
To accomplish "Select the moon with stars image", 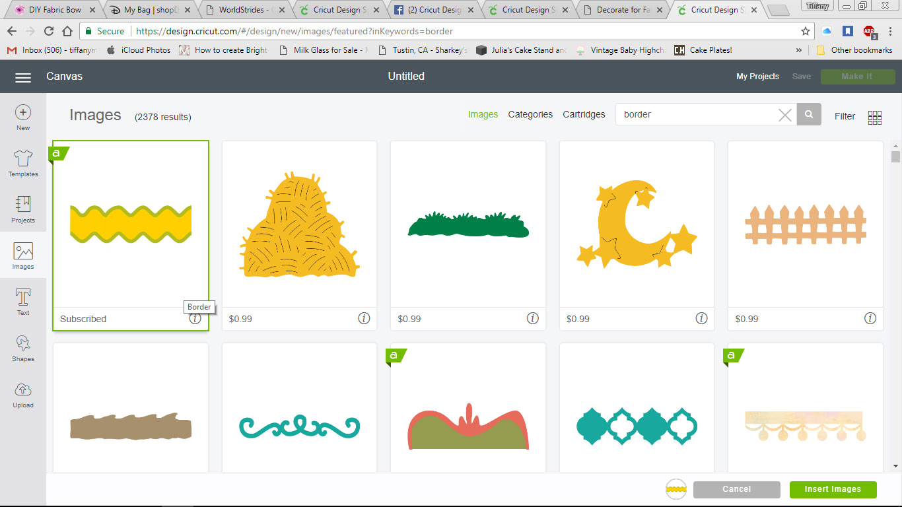I will tap(637, 236).
